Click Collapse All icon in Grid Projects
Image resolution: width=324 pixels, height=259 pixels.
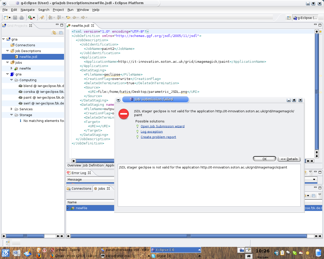click(x=61, y=33)
